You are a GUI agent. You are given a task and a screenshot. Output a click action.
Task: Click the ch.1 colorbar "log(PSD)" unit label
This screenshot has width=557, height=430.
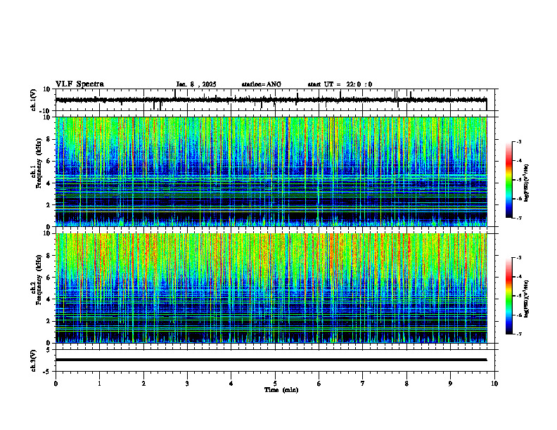pos(527,183)
